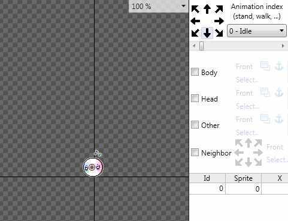
Task: Enable the Head checkbox
Action: (195, 98)
